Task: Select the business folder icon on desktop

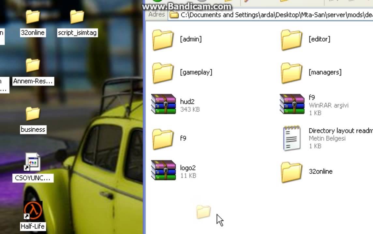Action: tap(33, 113)
